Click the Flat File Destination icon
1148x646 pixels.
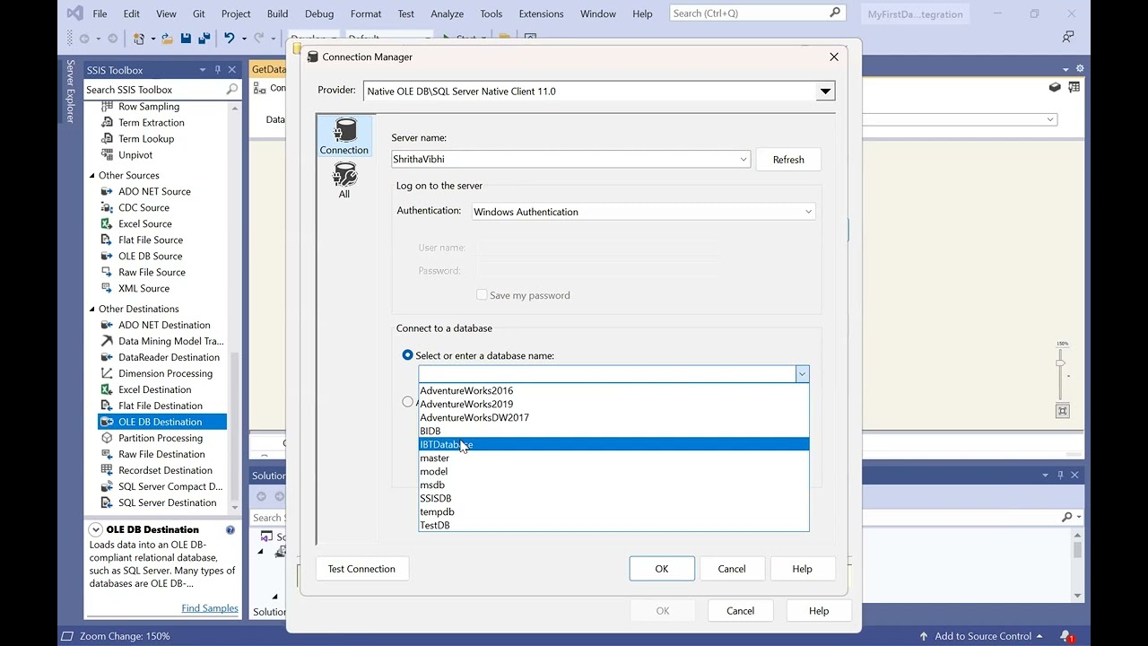pyautogui.click(x=107, y=406)
